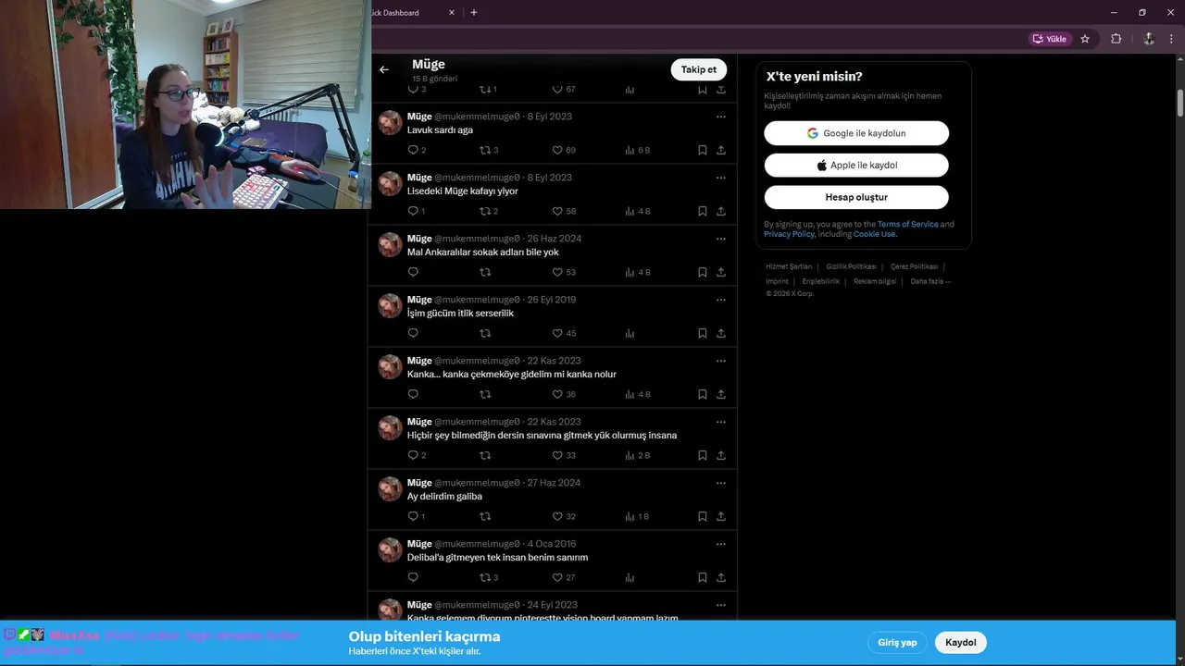Bookmark the 'çekmeköye gidelim mi' post
1185x666 pixels.
[703, 394]
